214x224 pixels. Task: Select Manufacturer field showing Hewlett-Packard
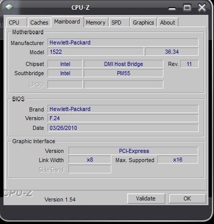[123, 42]
